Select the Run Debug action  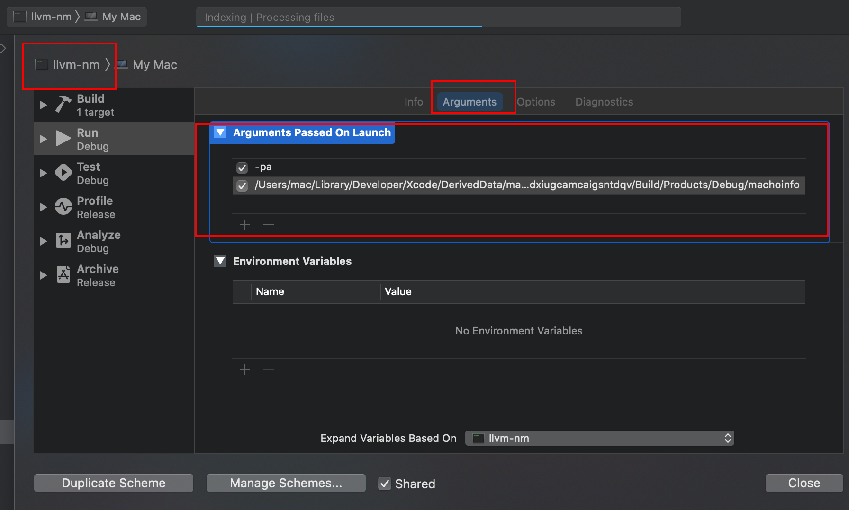[114, 139]
